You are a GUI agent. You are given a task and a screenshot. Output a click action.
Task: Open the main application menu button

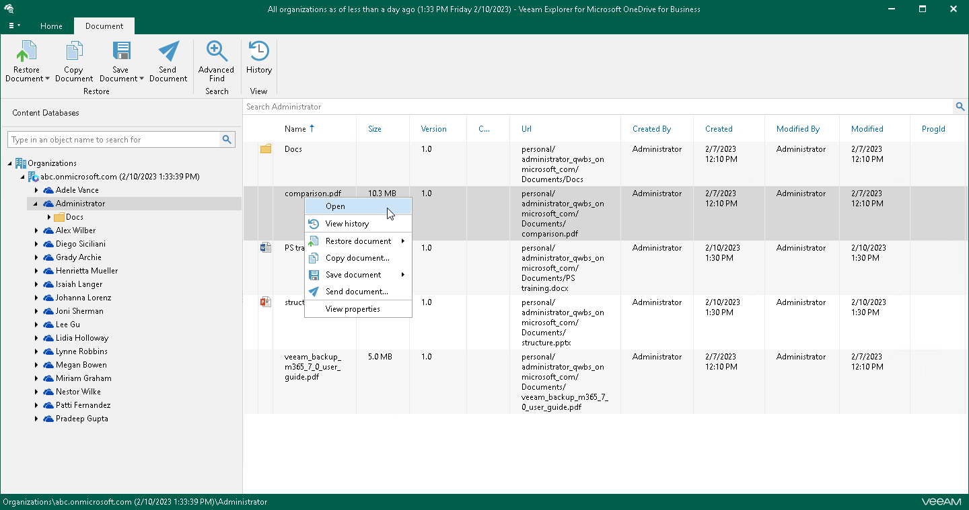(14, 26)
